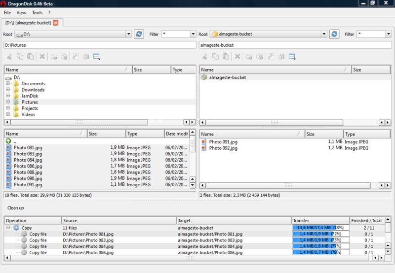
Task: Open the Tools menu
Action: tap(38, 13)
